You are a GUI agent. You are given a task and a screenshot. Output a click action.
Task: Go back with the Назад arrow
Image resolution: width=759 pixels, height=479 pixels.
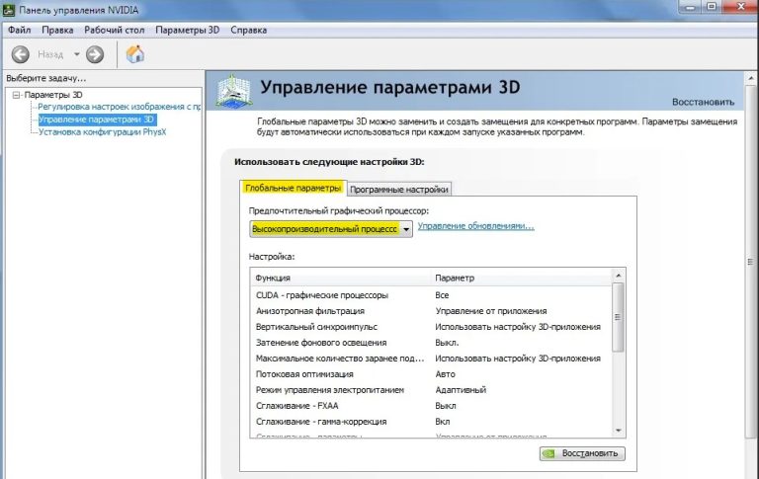21,54
